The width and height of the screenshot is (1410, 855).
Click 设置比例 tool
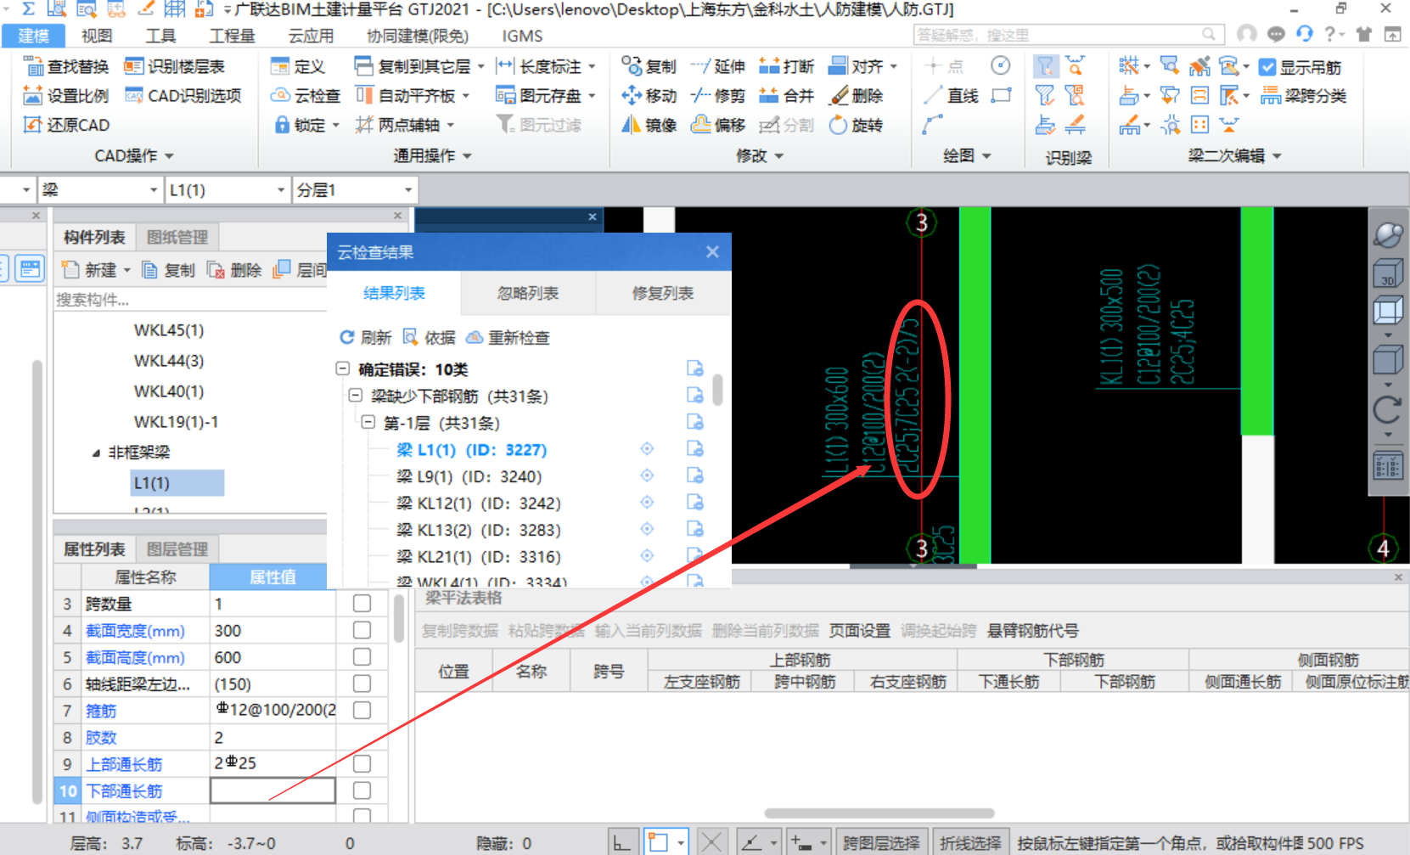[66, 96]
